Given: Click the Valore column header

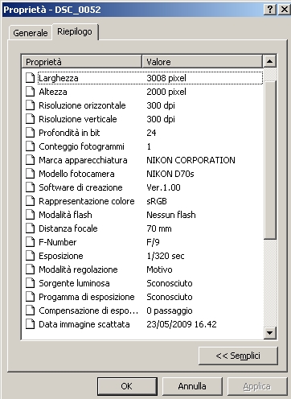Looking at the screenshot, I should pyautogui.click(x=202, y=62).
